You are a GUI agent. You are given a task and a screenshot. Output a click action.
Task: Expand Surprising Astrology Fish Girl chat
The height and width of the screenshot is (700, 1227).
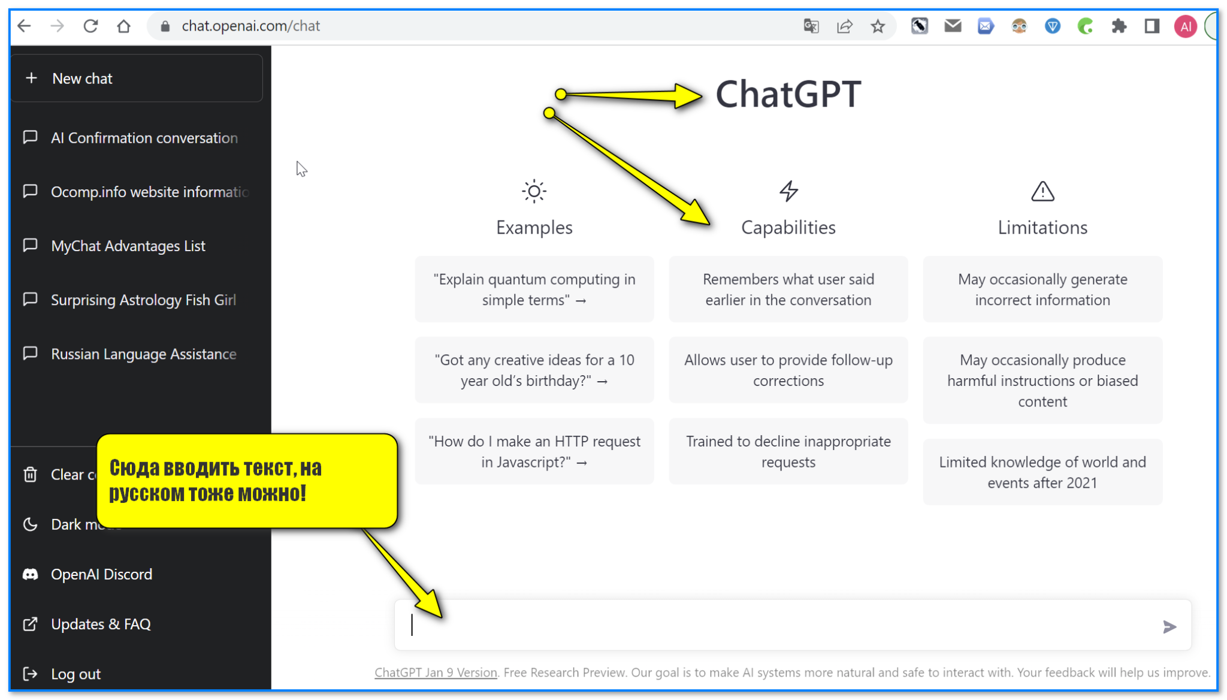134,300
